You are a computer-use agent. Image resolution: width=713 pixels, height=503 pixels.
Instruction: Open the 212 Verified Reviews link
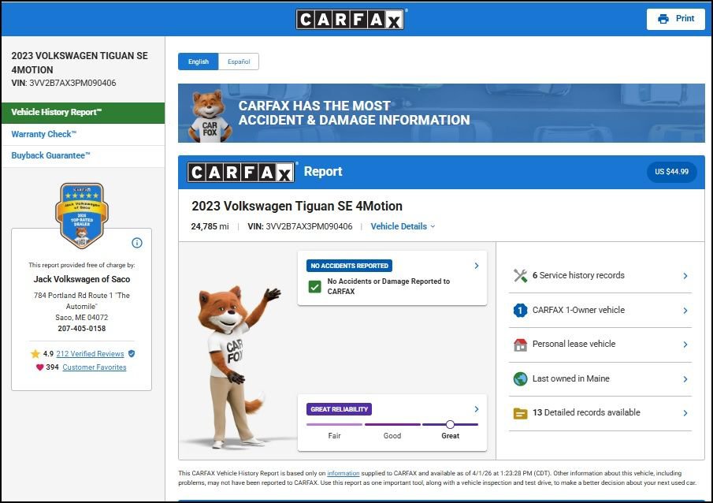[x=90, y=354]
